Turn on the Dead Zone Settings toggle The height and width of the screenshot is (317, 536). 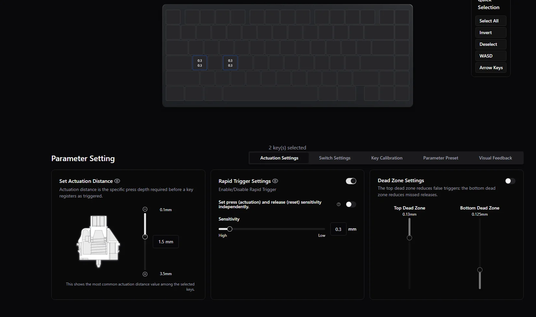pos(510,181)
